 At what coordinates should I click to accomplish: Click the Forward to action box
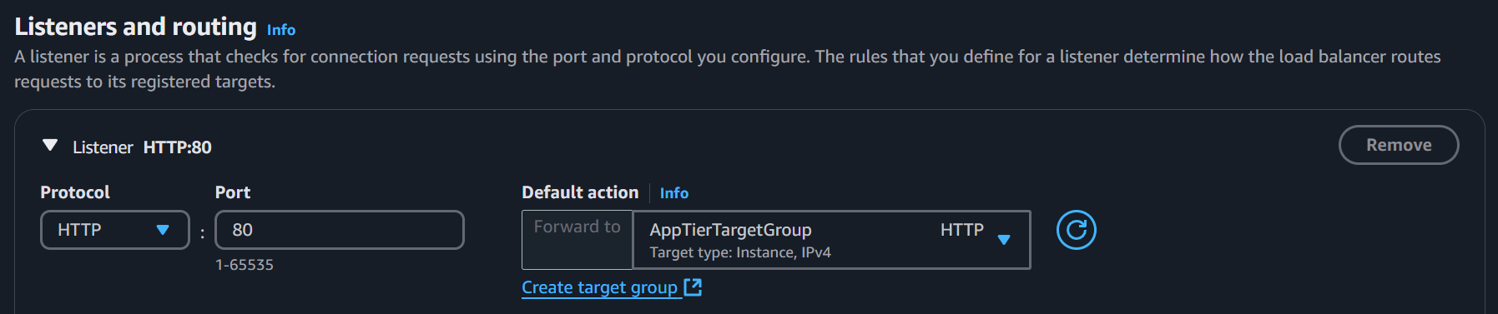click(x=578, y=240)
